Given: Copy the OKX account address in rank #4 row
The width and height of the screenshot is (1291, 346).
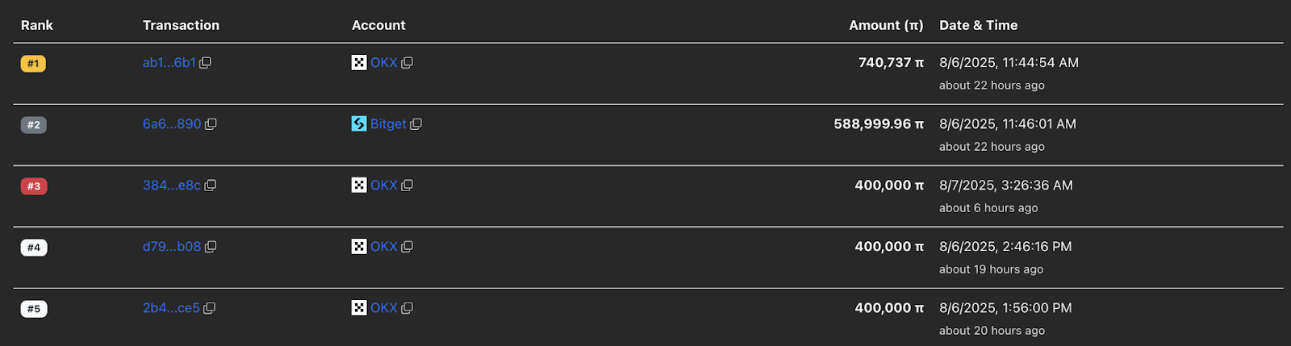Looking at the screenshot, I should point(407,247).
